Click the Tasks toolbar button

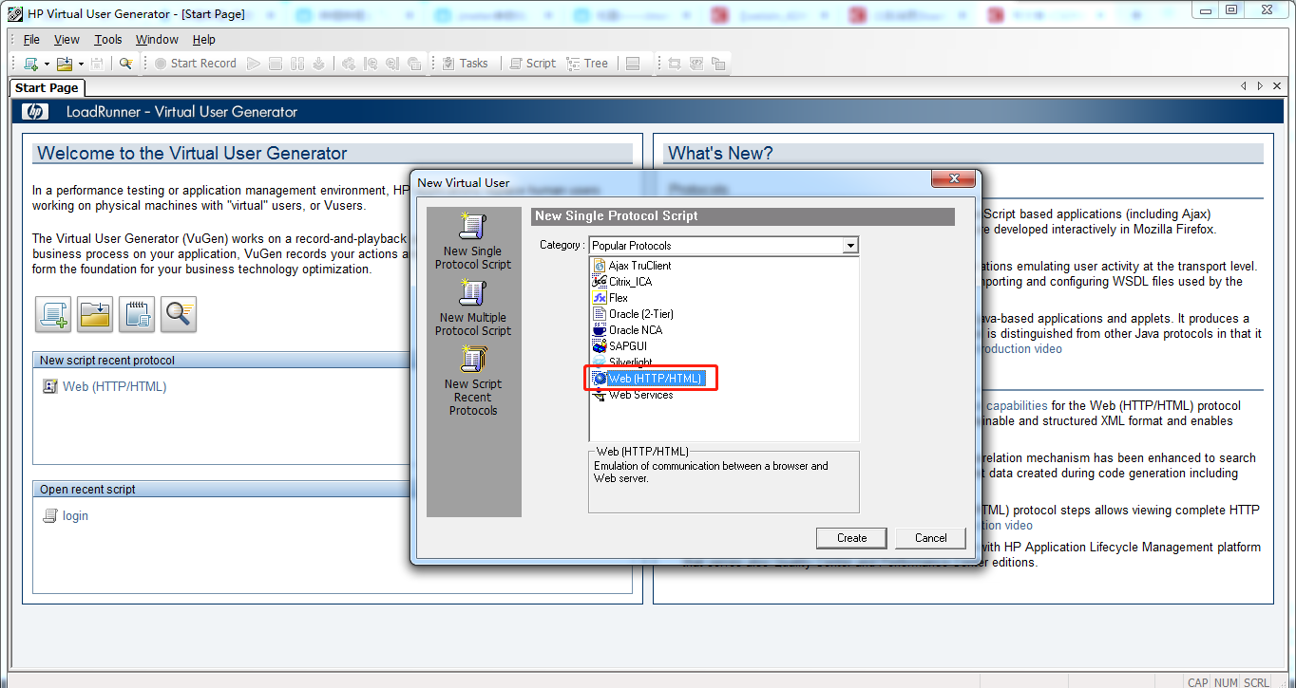(x=465, y=64)
